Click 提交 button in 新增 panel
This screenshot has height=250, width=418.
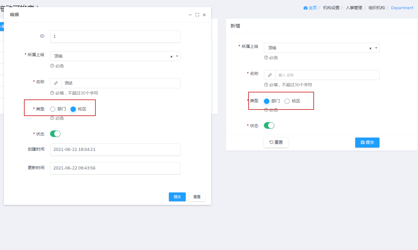tap(367, 142)
